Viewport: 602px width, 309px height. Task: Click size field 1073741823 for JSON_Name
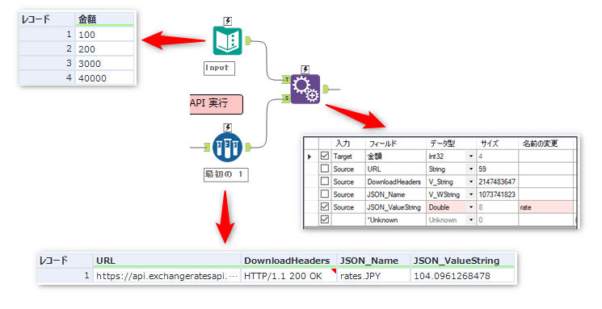coord(498,194)
